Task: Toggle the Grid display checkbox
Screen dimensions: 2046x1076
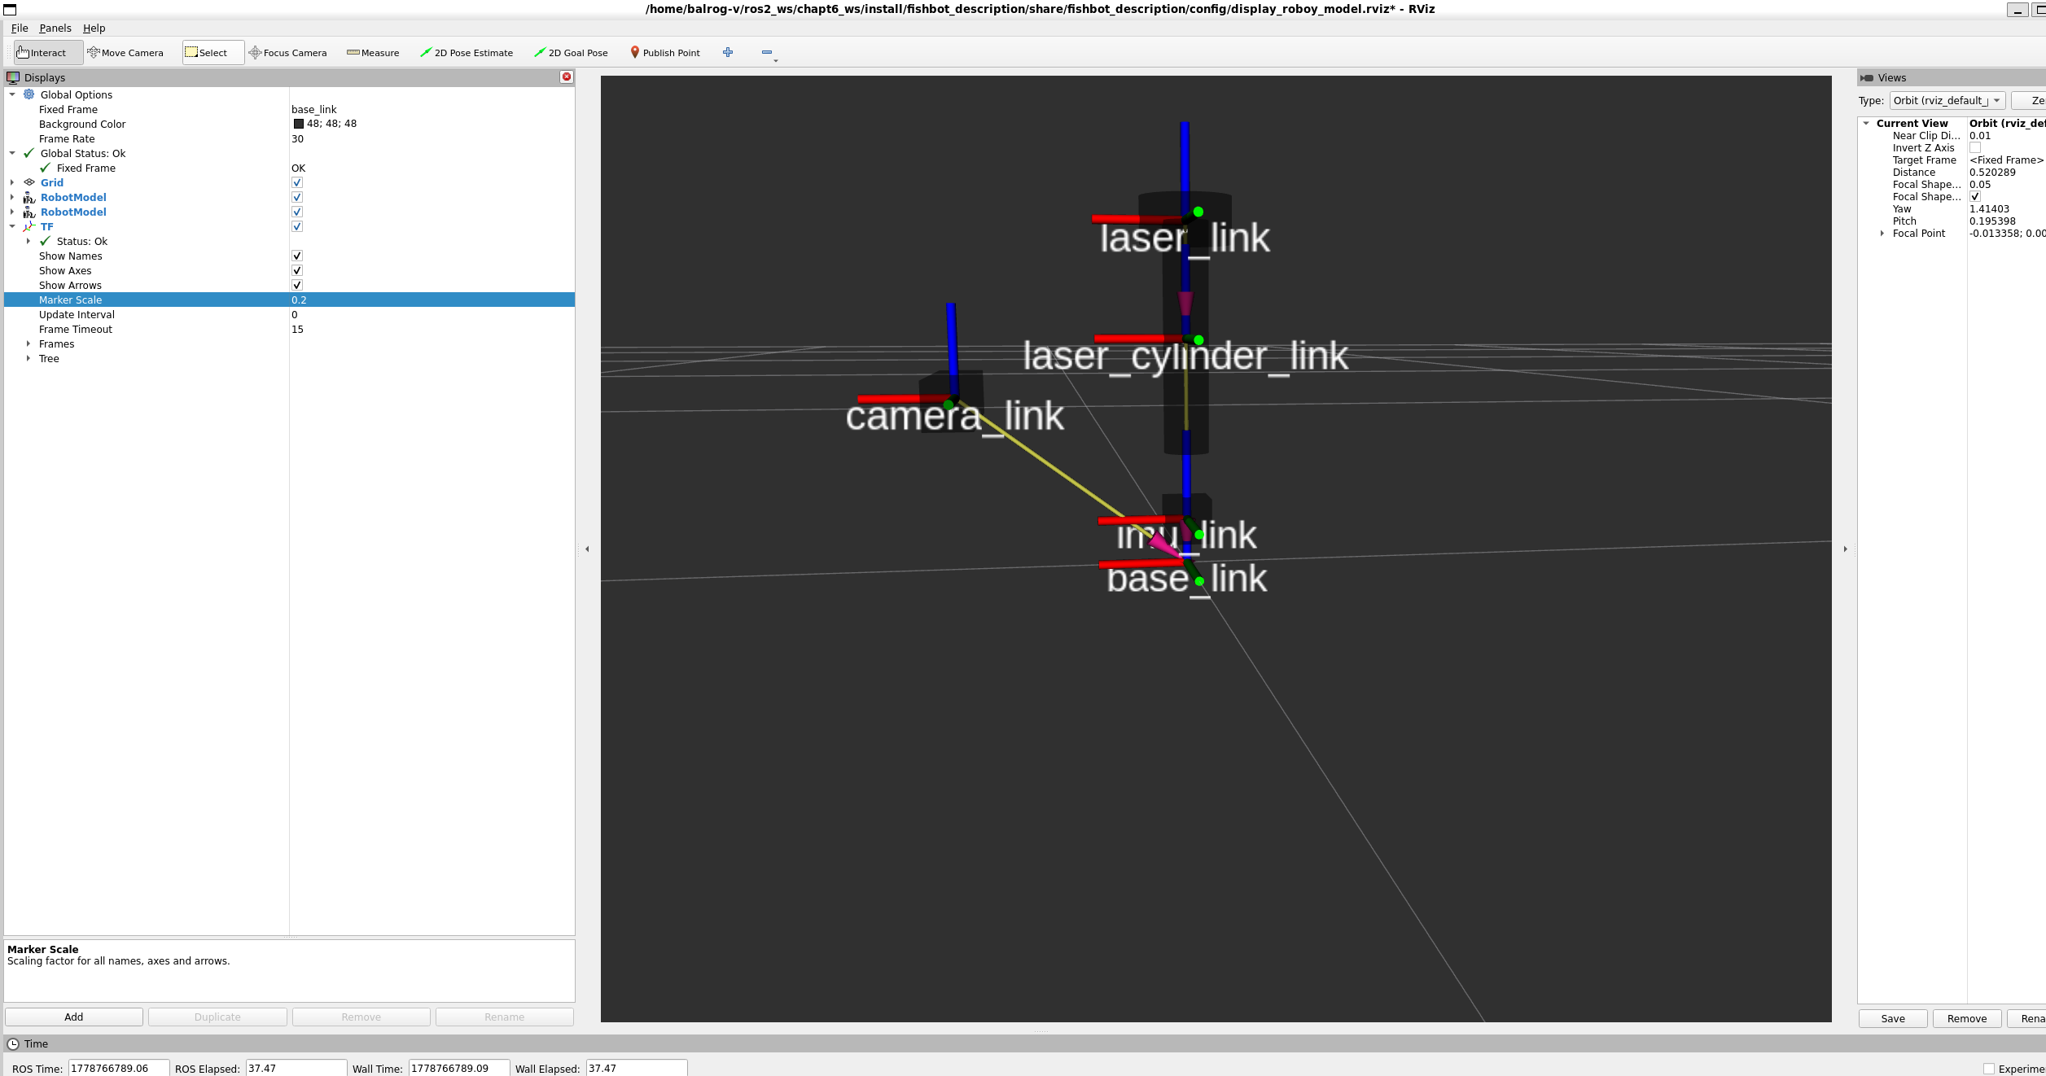Action: pos(297,182)
